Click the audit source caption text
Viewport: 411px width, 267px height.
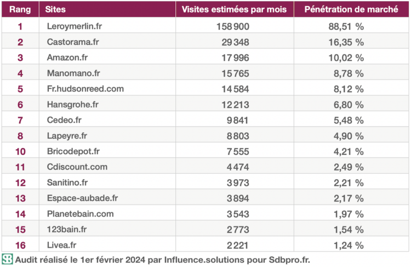pos(162,259)
